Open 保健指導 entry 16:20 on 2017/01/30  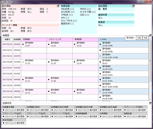85,91
